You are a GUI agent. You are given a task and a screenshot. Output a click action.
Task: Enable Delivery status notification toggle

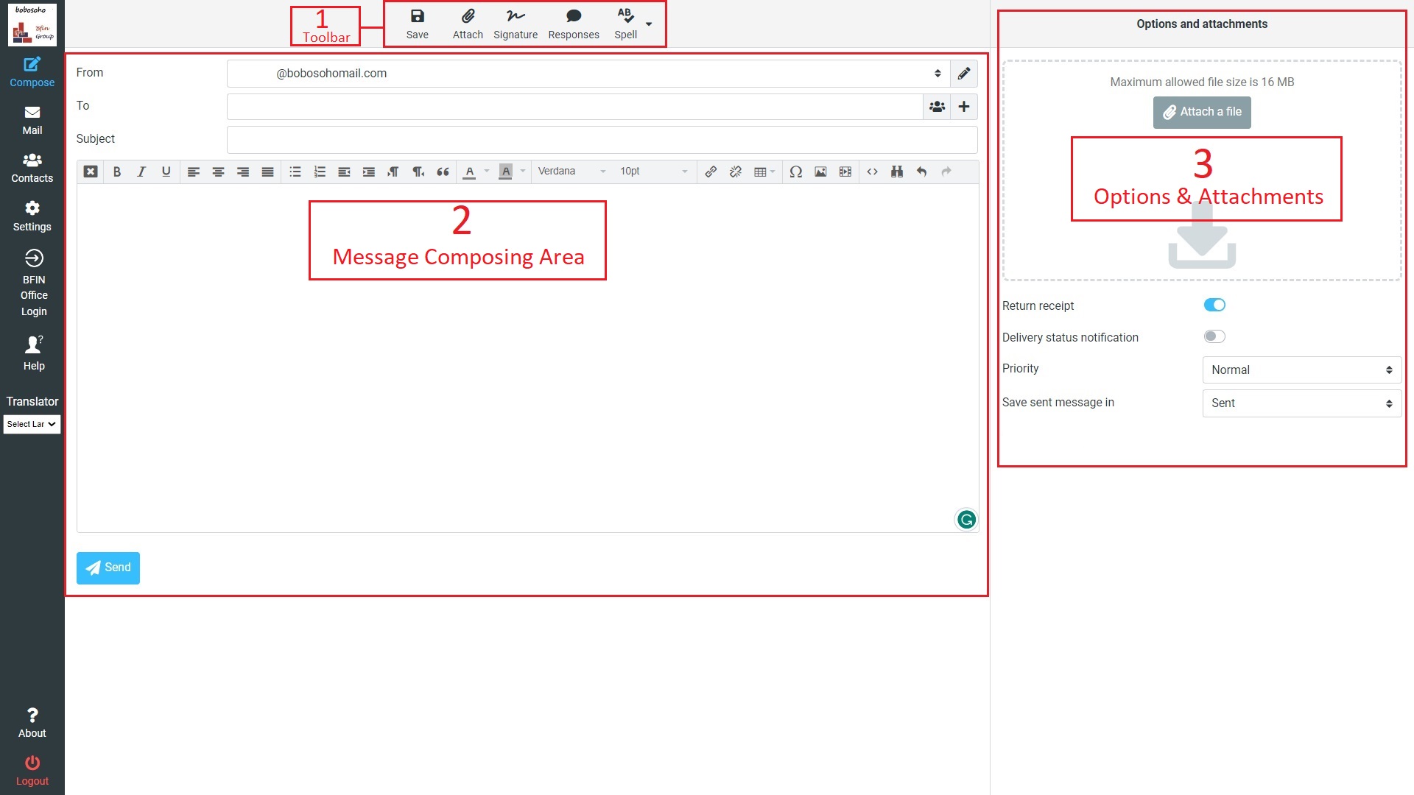pyautogui.click(x=1214, y=336)
